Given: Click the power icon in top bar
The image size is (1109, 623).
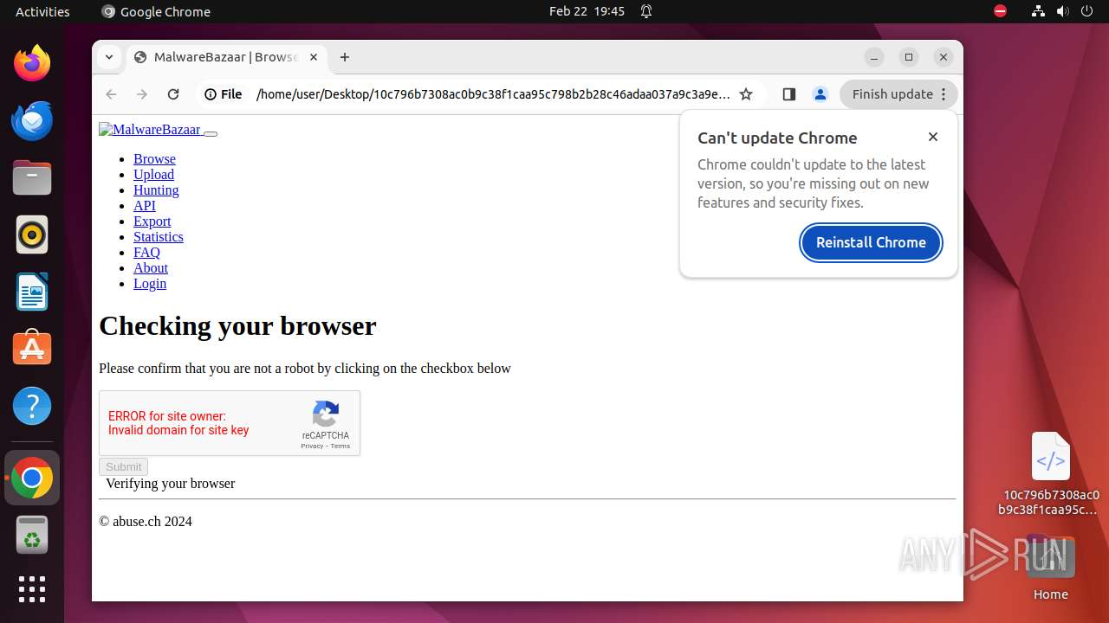Looking at the screenshot, I should (x=1086, y=11).
